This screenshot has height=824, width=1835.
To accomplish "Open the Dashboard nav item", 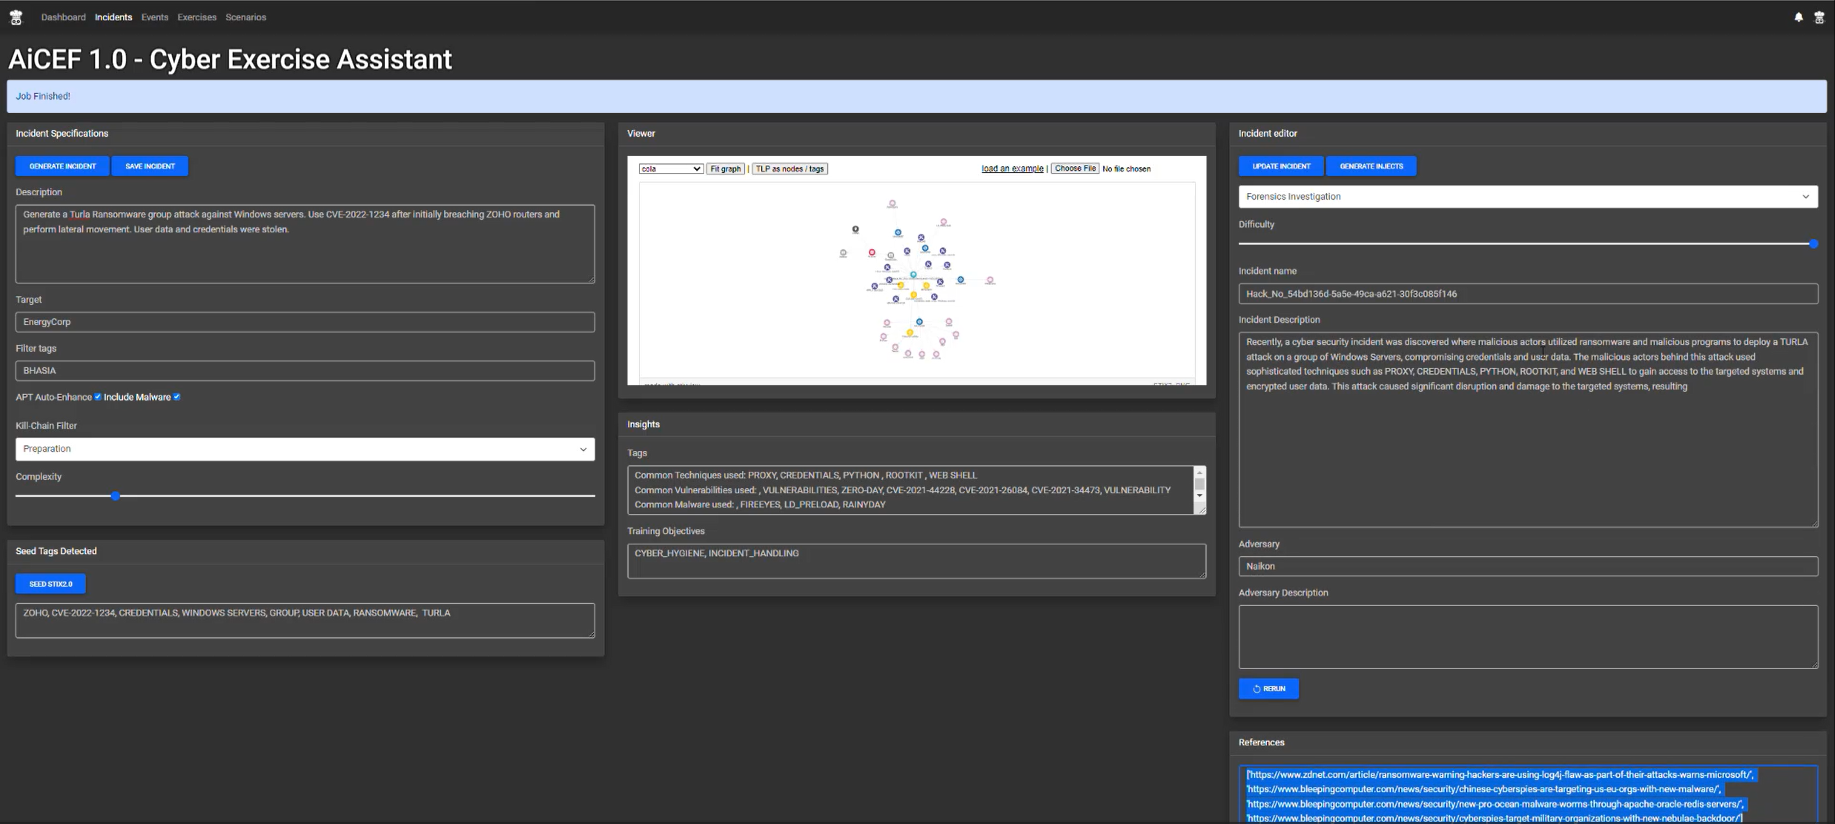I will pos(64,17).
